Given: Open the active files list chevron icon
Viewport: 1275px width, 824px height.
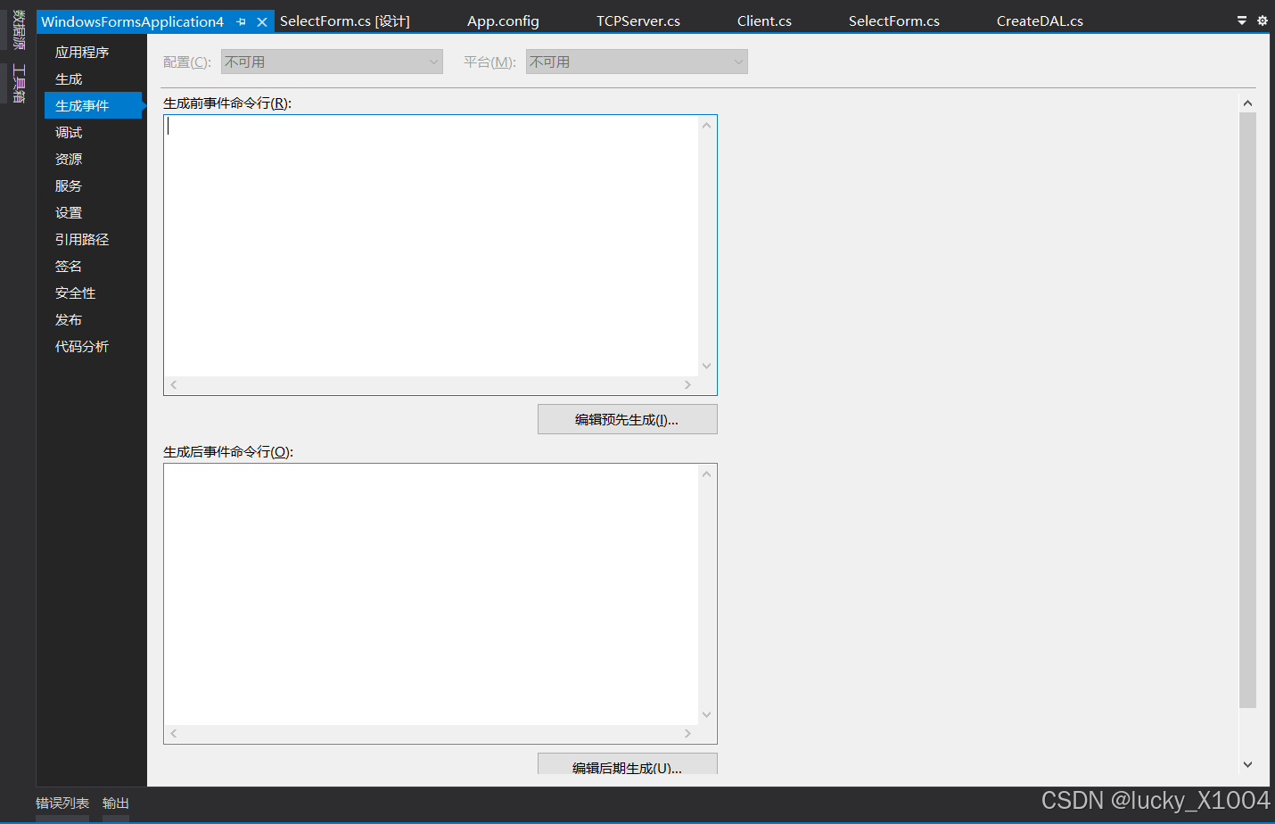Looking at the screenshot, I should click(1242, 20).
